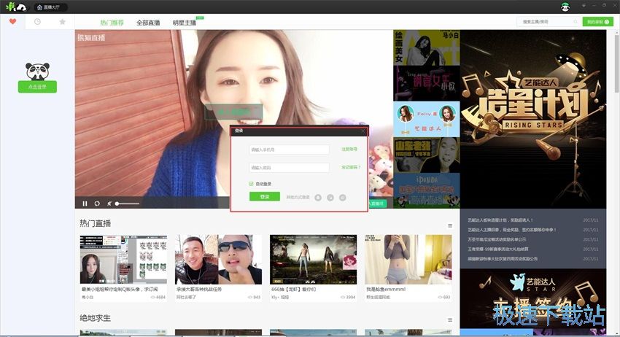Open the 热门直播 section list menu icon

tap(450, 225)
